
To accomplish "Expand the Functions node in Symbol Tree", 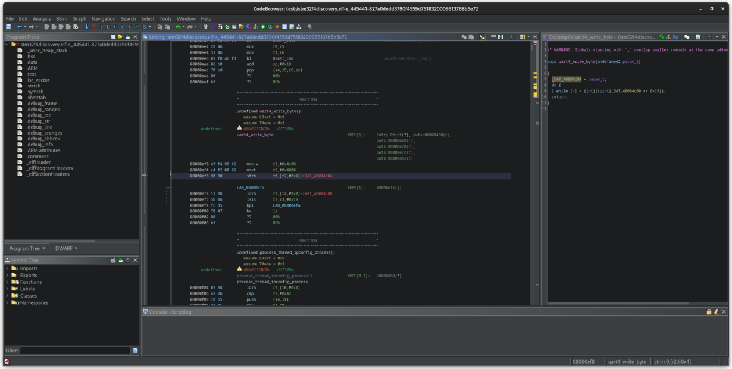I will (7, 282).
